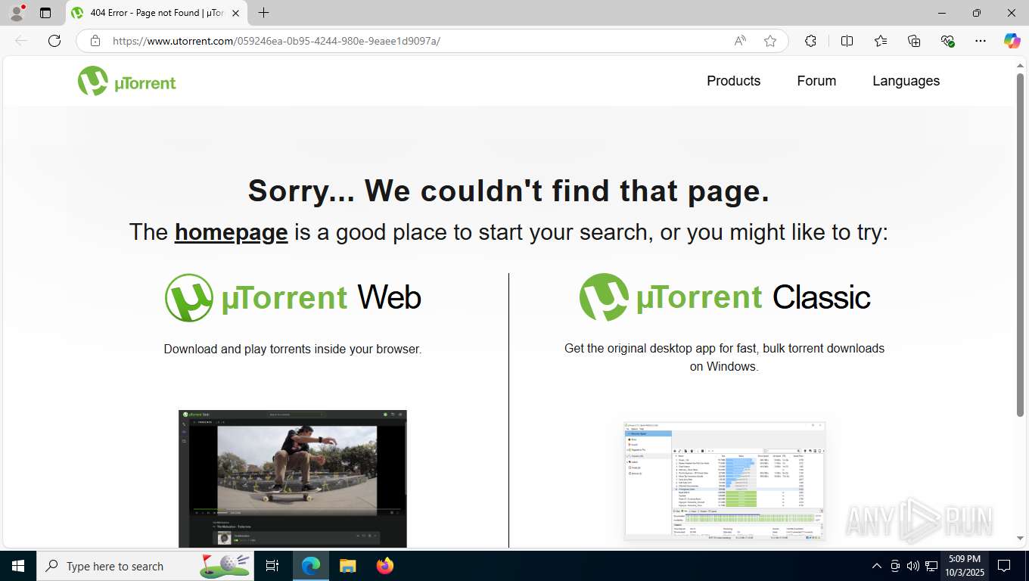Screen dimensions: 1029x581
Task: Show hidden system tray icons
Action: (877, 566)
